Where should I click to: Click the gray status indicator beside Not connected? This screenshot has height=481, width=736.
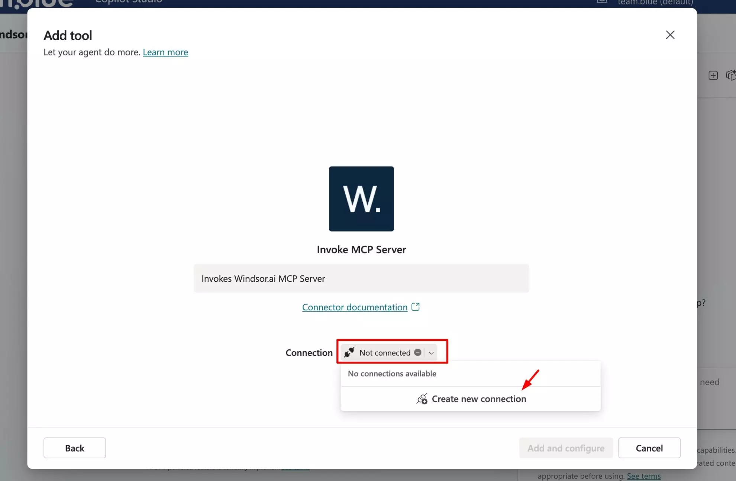(418, 352)
